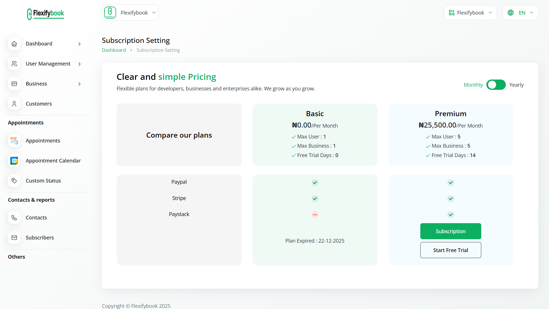Open the EN language dropdown
549x309 pixels.
coord(520,13)
